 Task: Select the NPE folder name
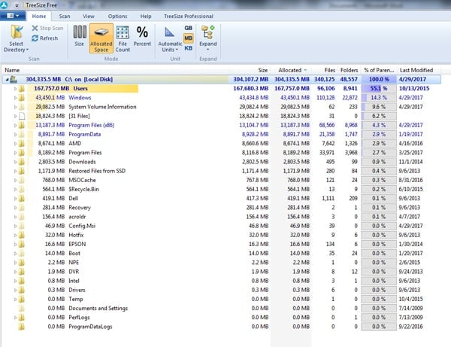74,263
